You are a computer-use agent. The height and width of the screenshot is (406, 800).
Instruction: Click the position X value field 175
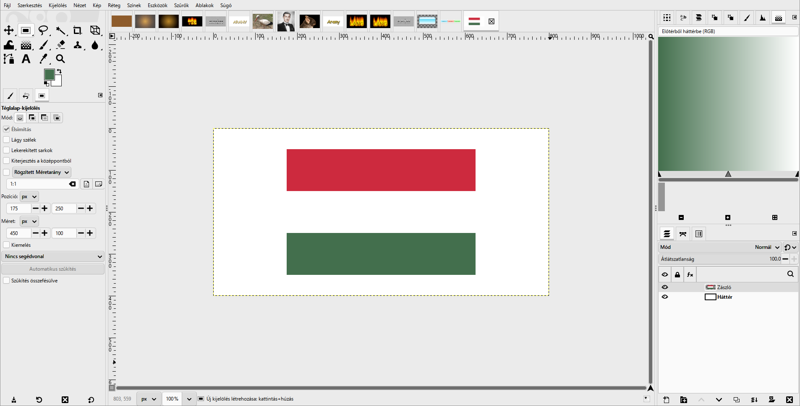click(x=18, y=208)
